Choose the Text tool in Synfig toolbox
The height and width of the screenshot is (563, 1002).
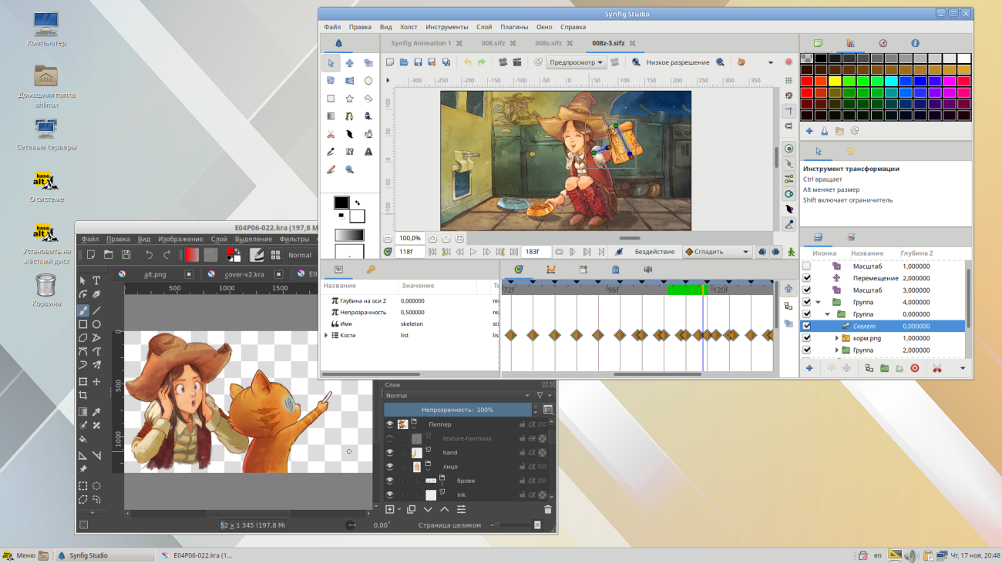[368, 152]
